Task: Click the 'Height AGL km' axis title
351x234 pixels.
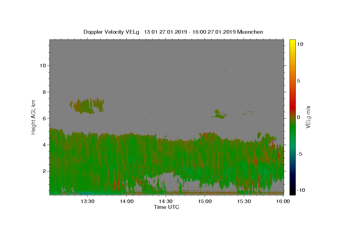Action: point(33,117)
